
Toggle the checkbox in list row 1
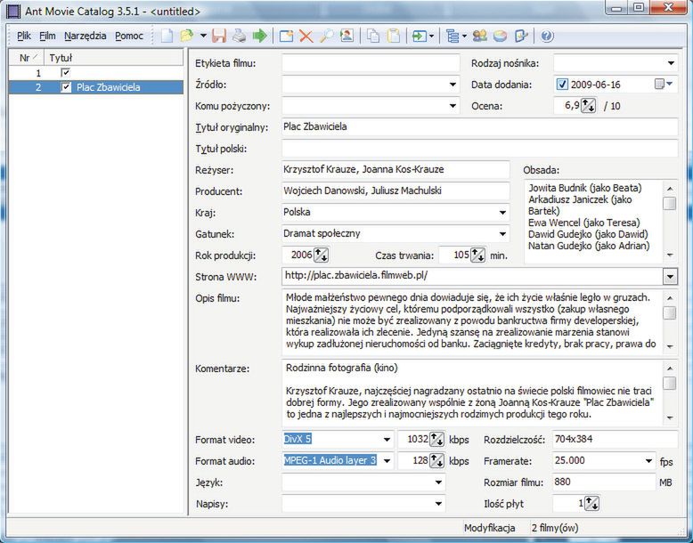pos(66,72)
